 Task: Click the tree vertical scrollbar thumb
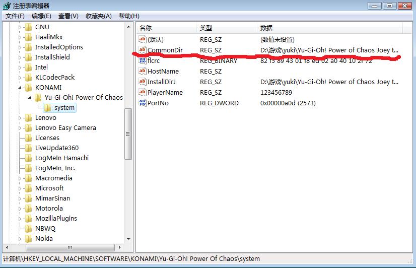pyautogui.click(x=128, y=134)
